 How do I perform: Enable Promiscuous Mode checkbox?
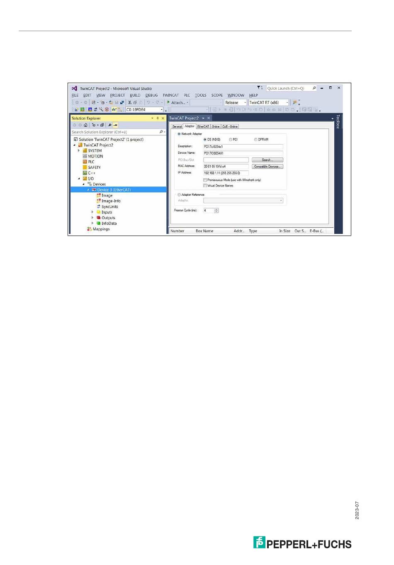[205, 180]
